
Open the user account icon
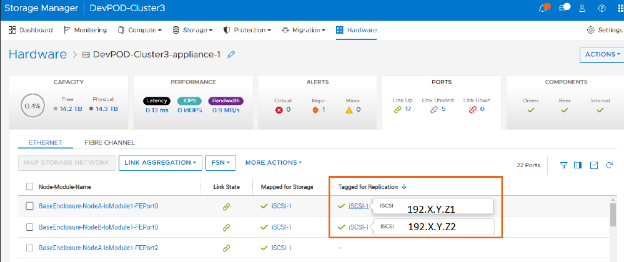(x=583, y=9)
